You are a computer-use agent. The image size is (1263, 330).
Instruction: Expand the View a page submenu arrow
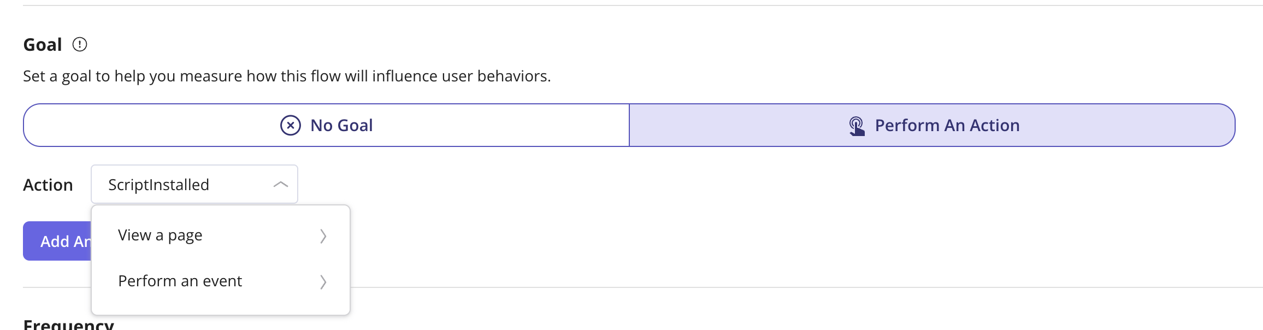click(x=323, y=236)
